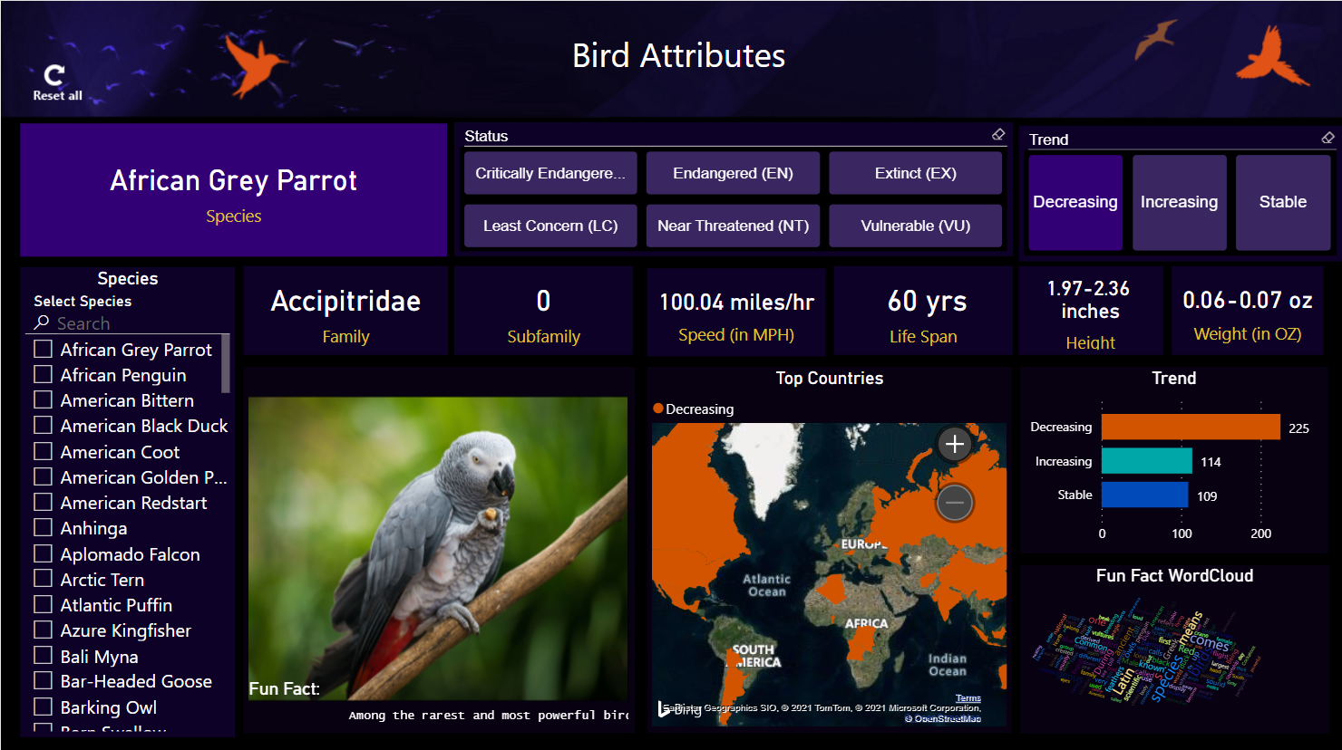Filter by Critically Endangered status
Screen dimensions: 1342x750
click(550, 173)
